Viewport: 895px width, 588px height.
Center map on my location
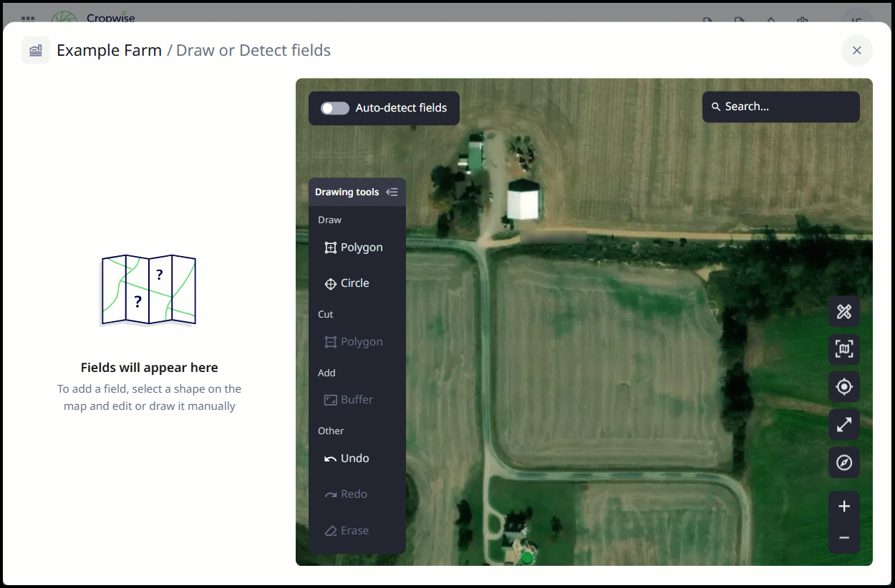click(x=844, y=387)
